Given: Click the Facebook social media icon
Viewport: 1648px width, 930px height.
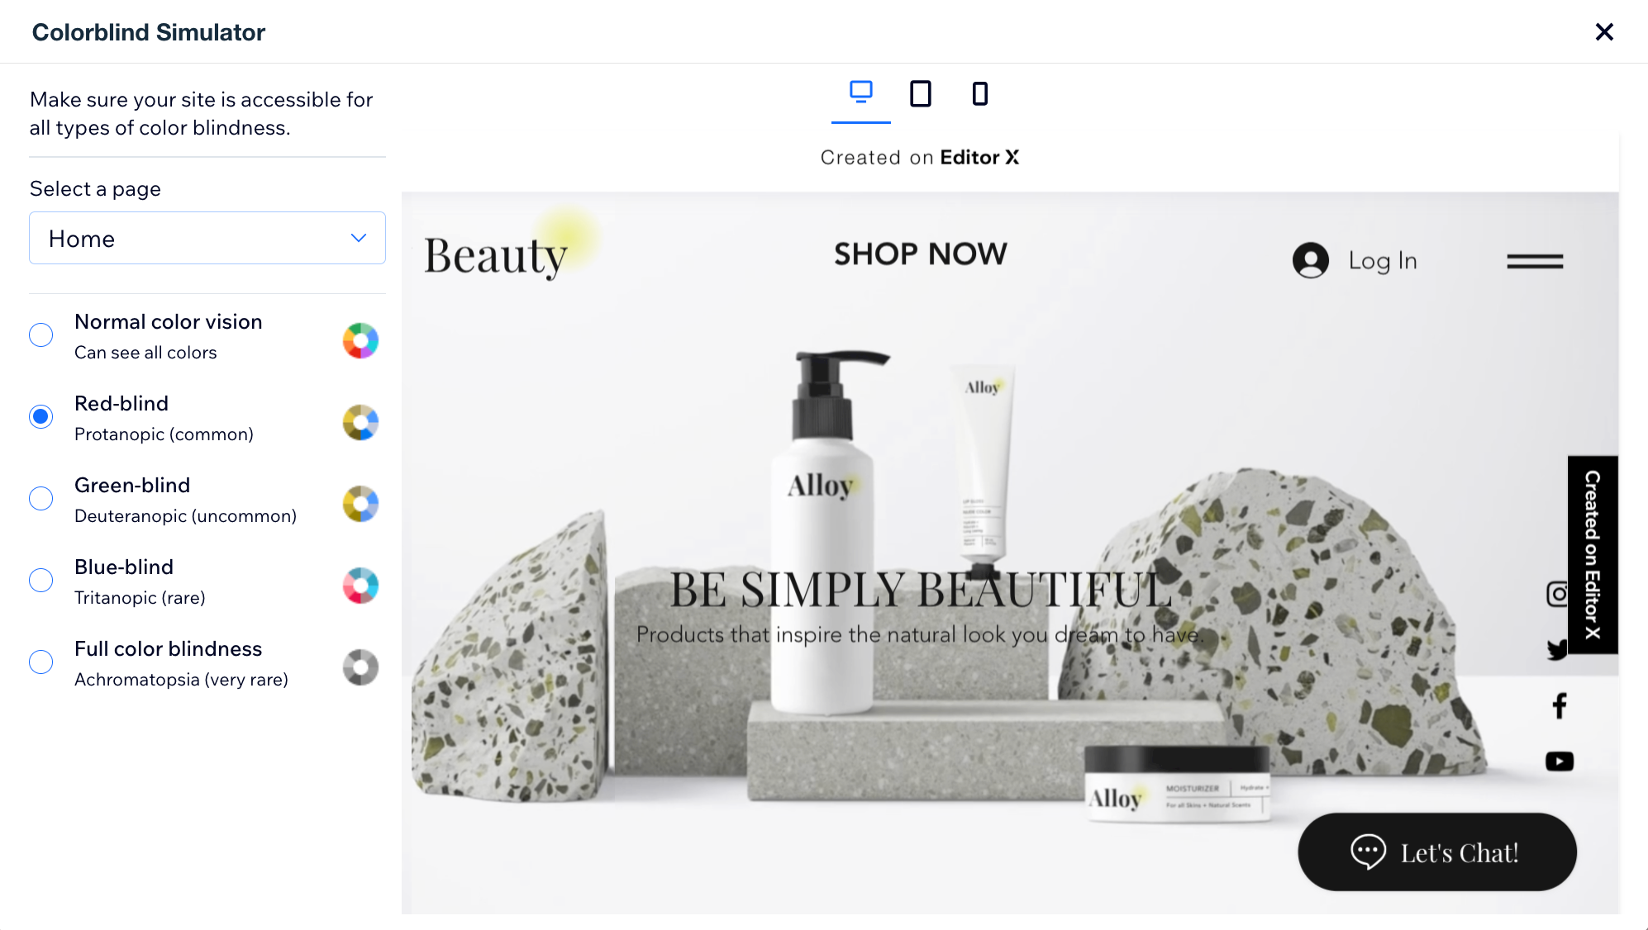Looking at the screenshot, I should click(1560, 705).
